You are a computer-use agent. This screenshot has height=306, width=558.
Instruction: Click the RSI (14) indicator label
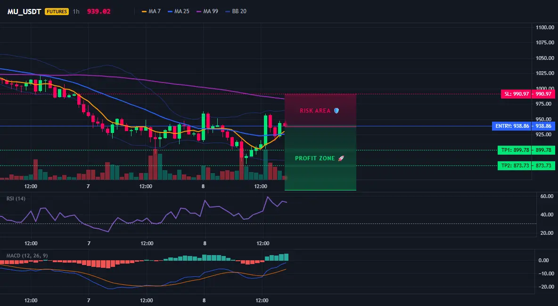click(x=16, y=198)
